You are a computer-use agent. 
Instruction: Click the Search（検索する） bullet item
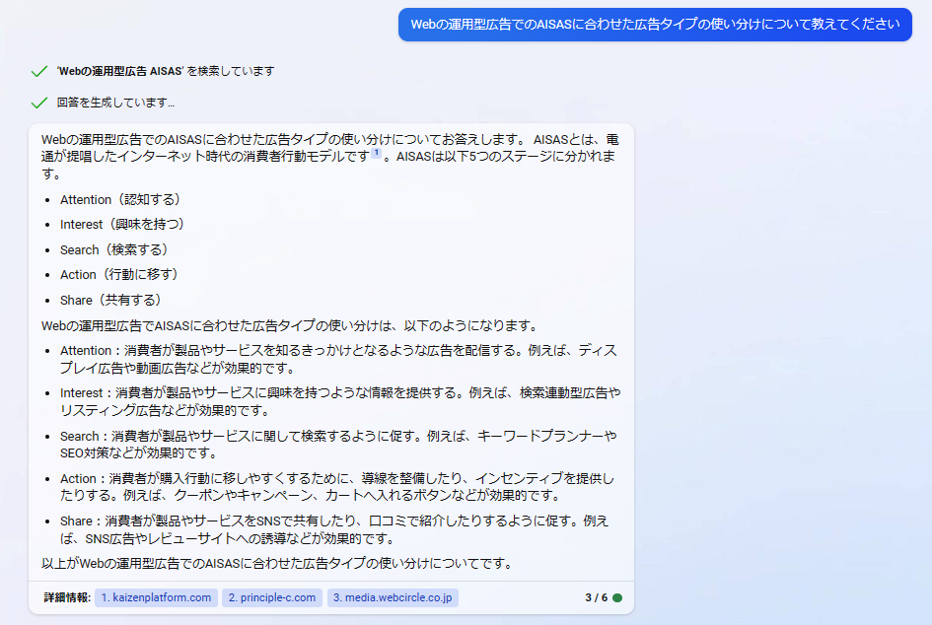(x=114, y=249)
